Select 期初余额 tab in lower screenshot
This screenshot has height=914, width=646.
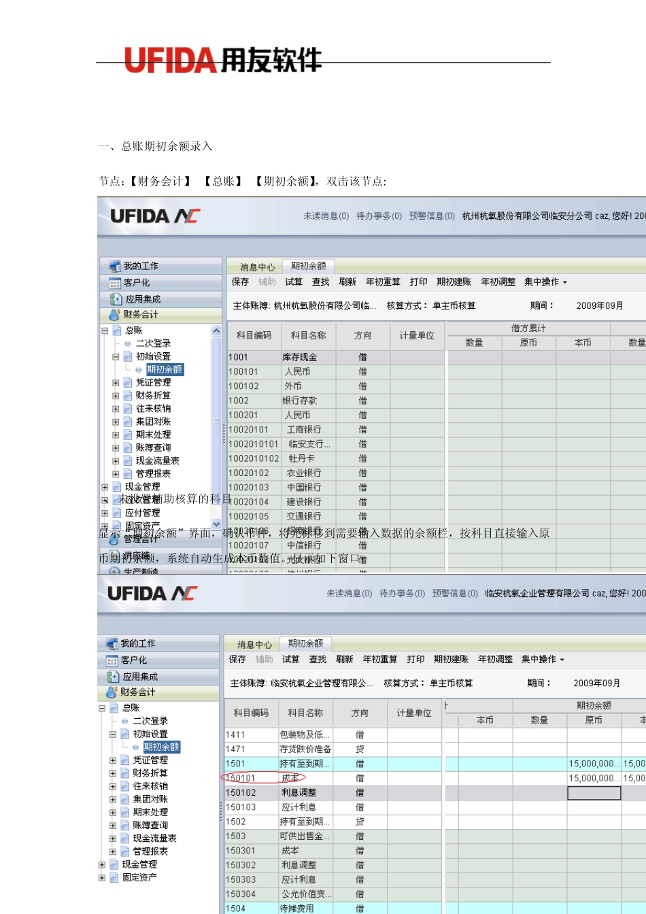[x=305, y=643]
